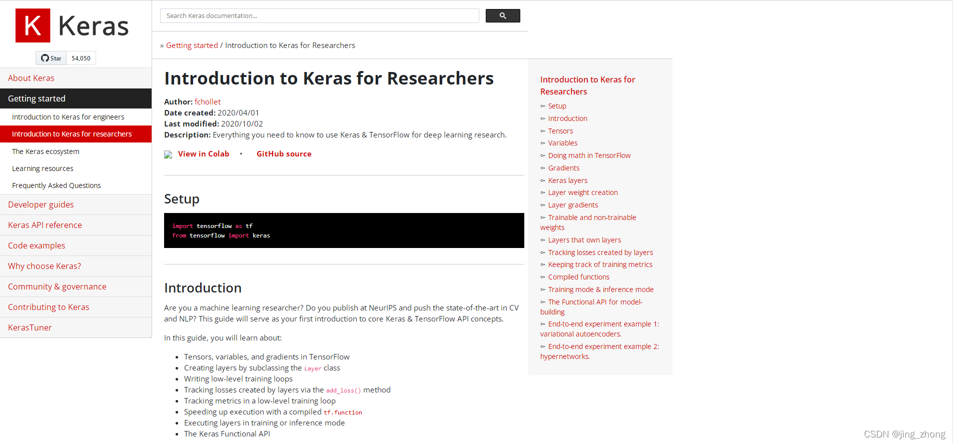Image resolution: width=953 pixels, height=444 pixels.
Task: Jump to Setup in table of contents
Action: (557, 106)
